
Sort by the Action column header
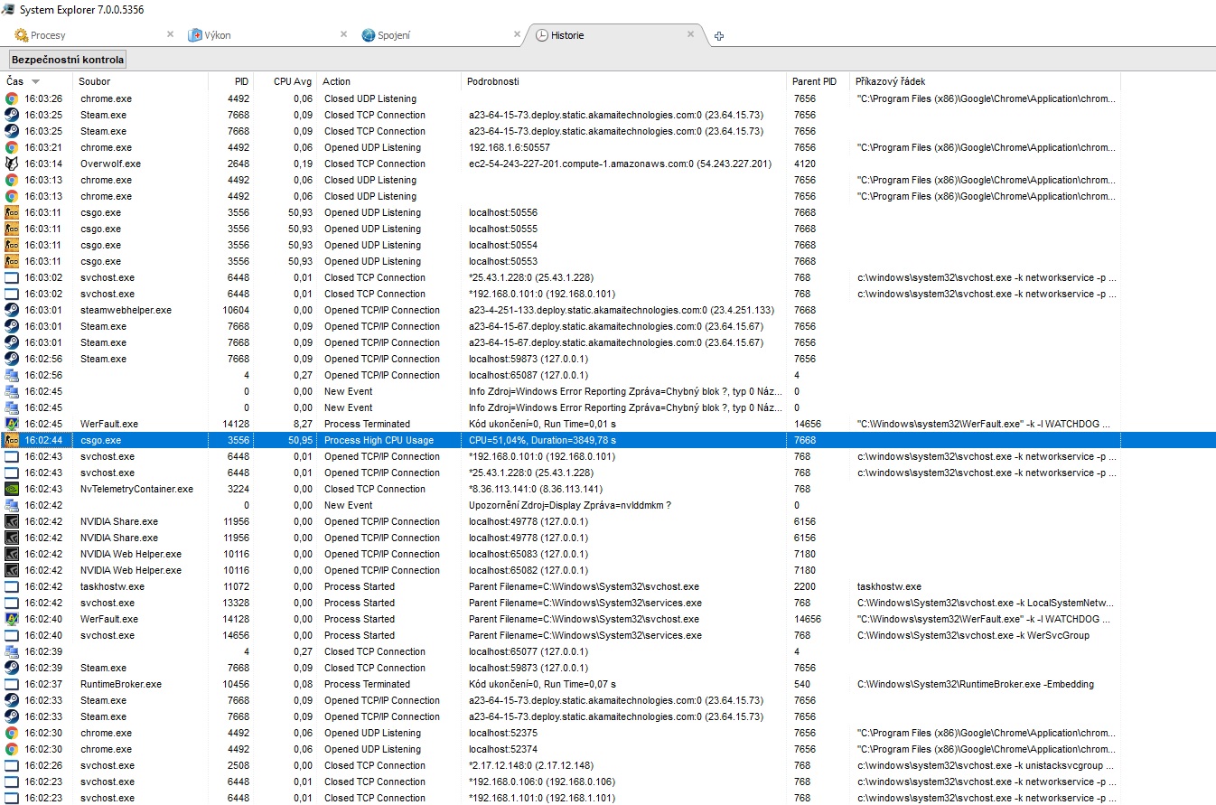336,81
